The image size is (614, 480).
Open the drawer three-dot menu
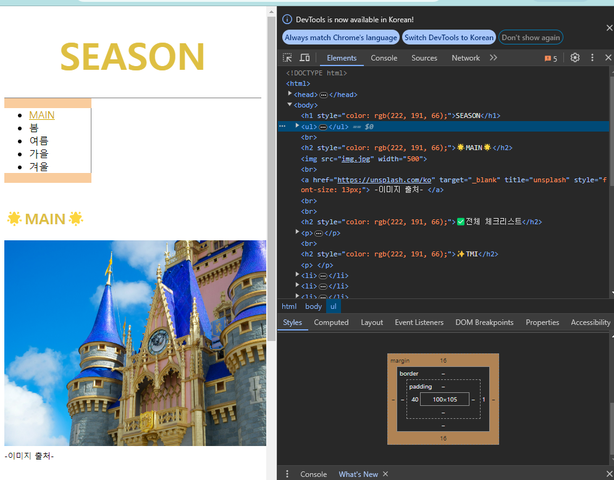[287, 474]
